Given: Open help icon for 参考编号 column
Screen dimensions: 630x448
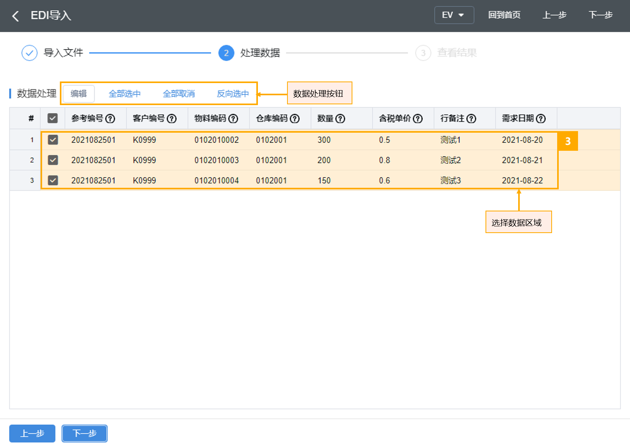Looking at the screenshot, I should click(x=110, y=118).
